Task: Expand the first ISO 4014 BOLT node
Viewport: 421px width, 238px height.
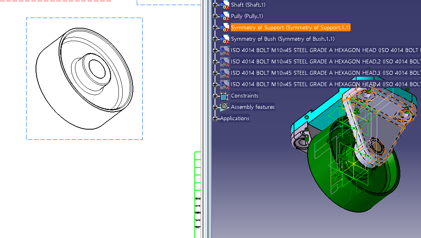Action: [x=215, y=50]
